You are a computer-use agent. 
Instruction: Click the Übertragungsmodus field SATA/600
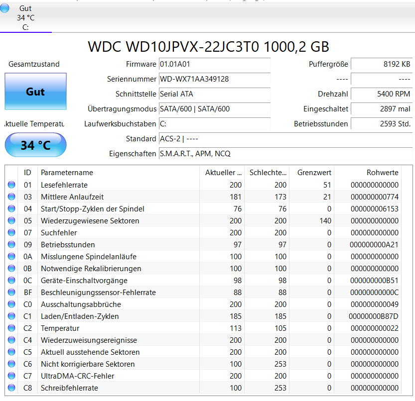click(x=215, y=109)
